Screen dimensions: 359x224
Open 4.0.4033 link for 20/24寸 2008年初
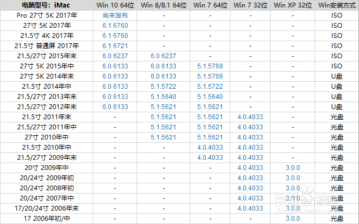(x=250, y=188)
